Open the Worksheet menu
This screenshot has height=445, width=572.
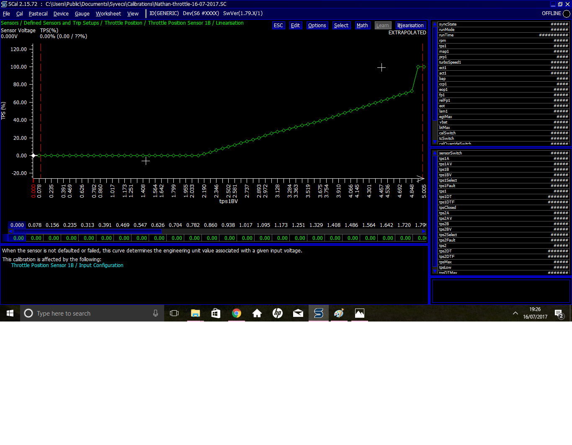[108, 14]
